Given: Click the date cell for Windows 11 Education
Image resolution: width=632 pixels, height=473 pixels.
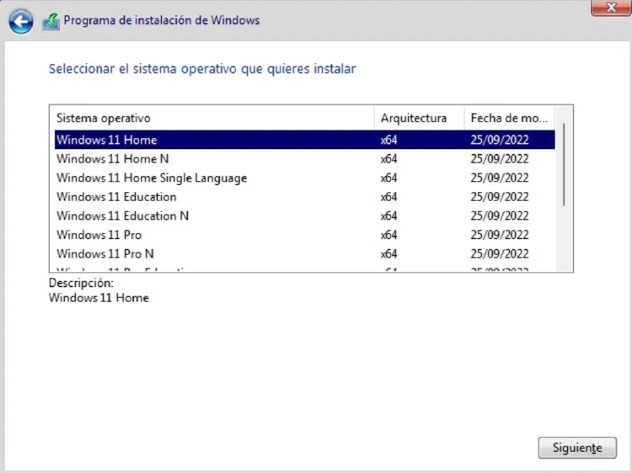Looking at the screenshot, I should 500,197.
